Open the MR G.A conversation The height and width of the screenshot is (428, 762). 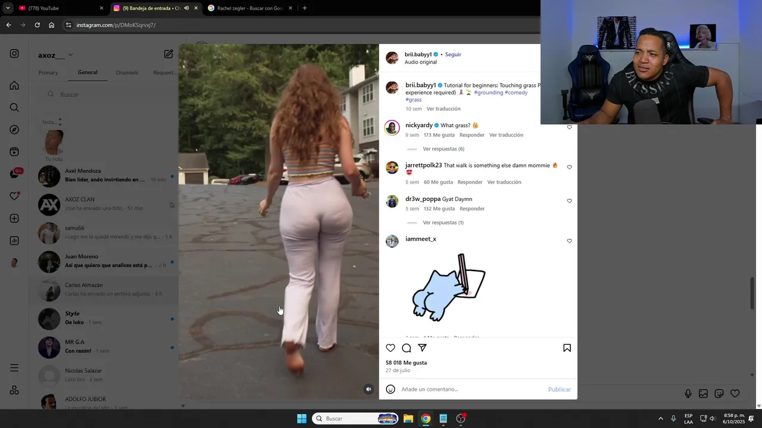point(104,347)
